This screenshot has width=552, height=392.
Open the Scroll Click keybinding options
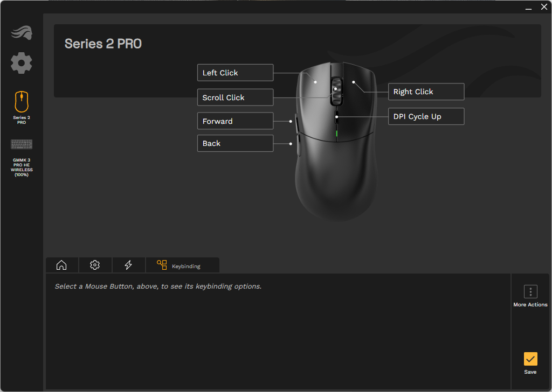coord(235,97)
